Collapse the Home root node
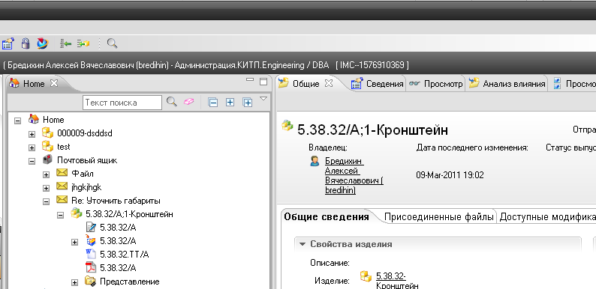Viewport: 596px width, 289px height. (x=17, y=121)
